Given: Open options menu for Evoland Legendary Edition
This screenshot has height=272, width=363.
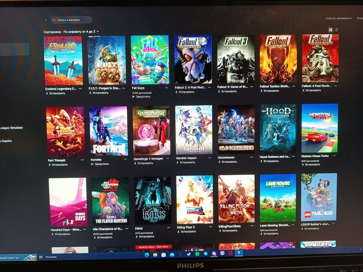Looking at the screenshot, I should coord(80,89).
